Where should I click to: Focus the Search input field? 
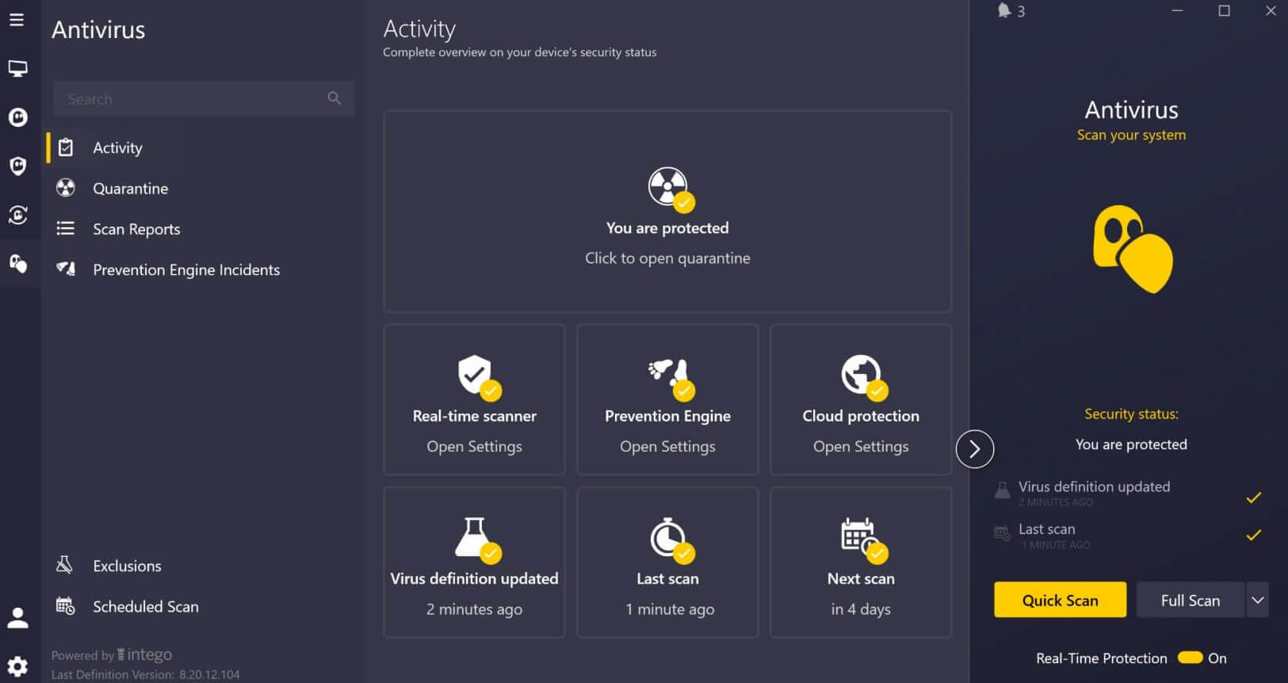[204, 98]
